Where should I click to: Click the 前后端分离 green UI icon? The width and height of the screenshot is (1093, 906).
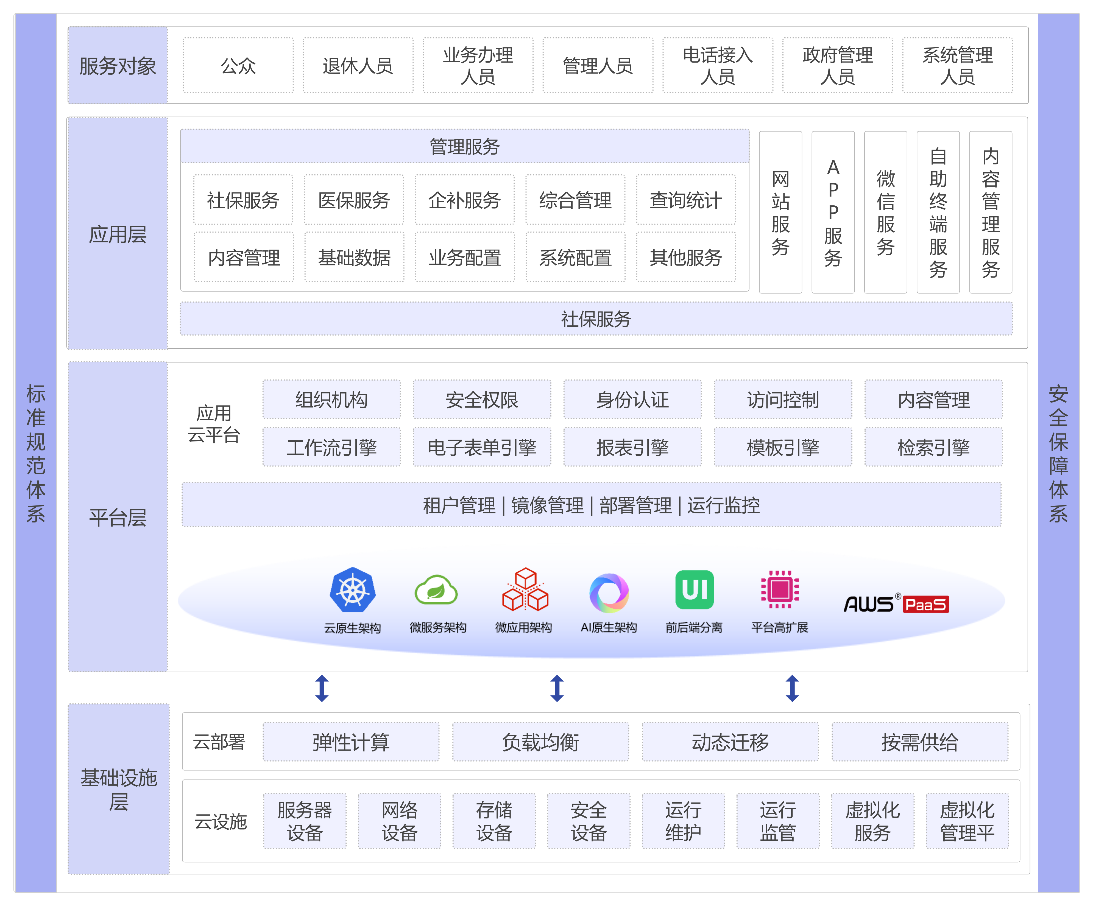[x=694, y=590]
